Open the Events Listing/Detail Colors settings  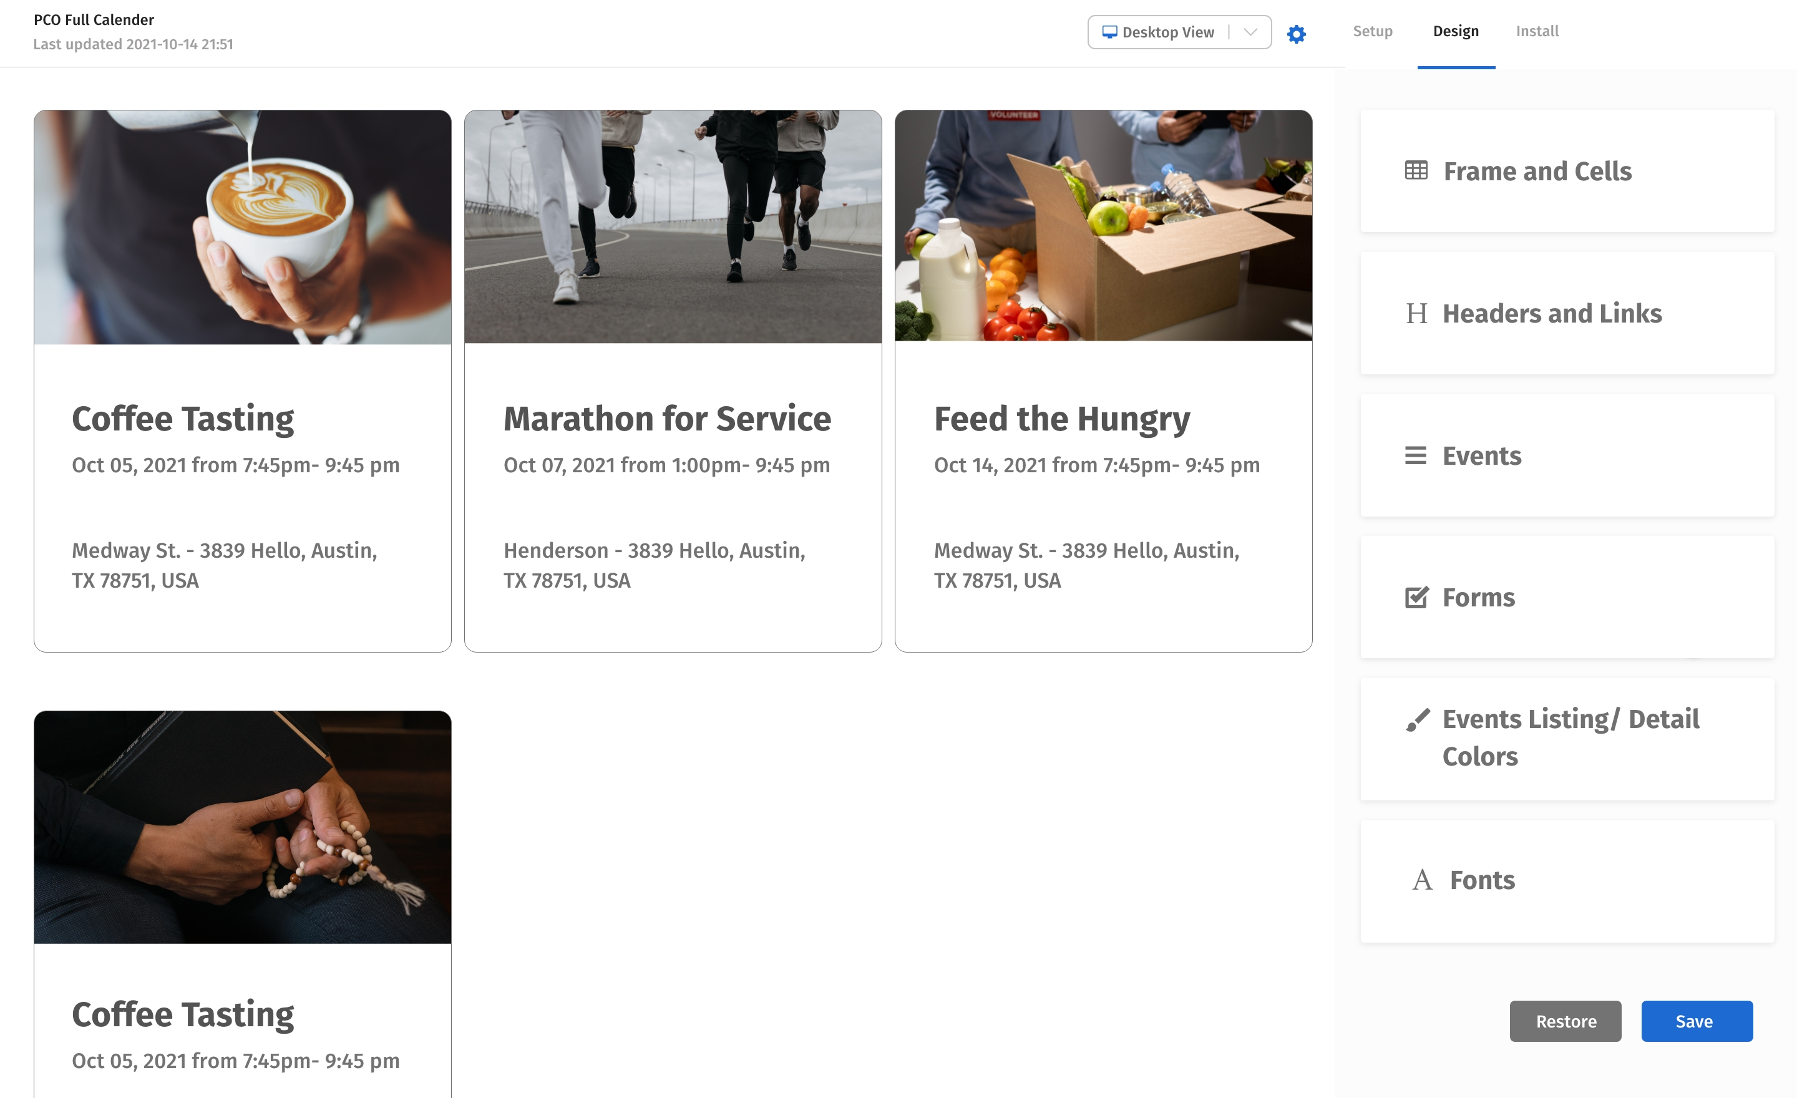pyautogui.click(x=1569, y=737)
